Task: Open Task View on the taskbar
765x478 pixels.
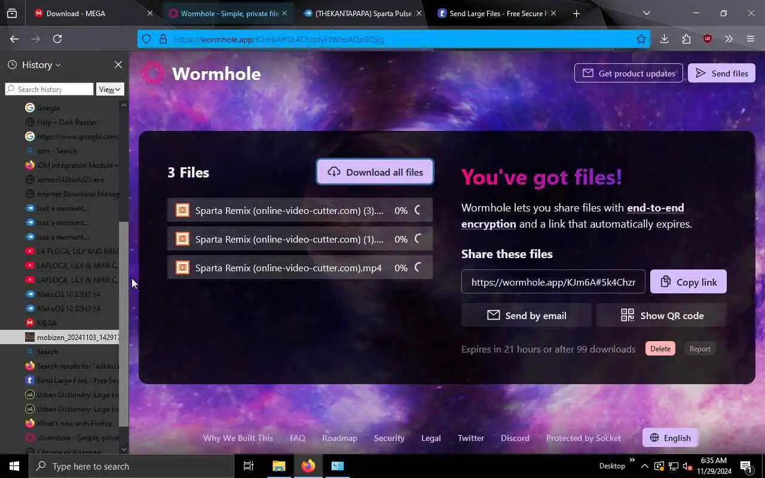Action: 249,466
